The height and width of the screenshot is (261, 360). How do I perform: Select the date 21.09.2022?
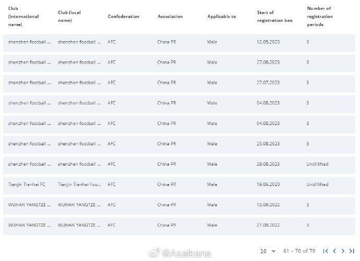tap(268, 225)
